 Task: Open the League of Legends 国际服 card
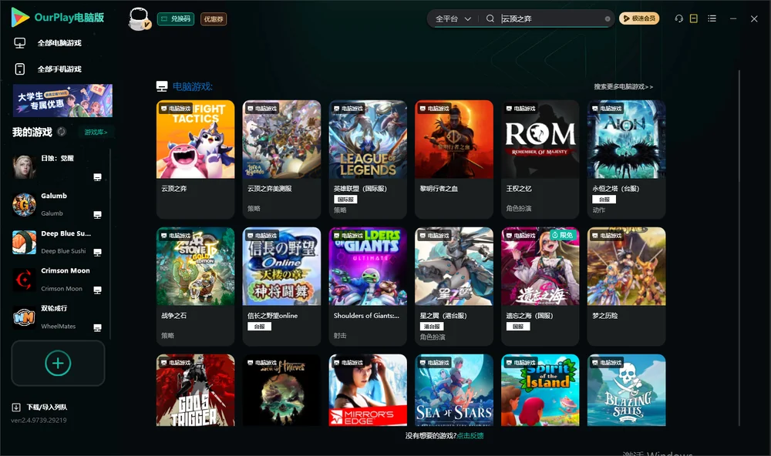(x=368, y=159)
